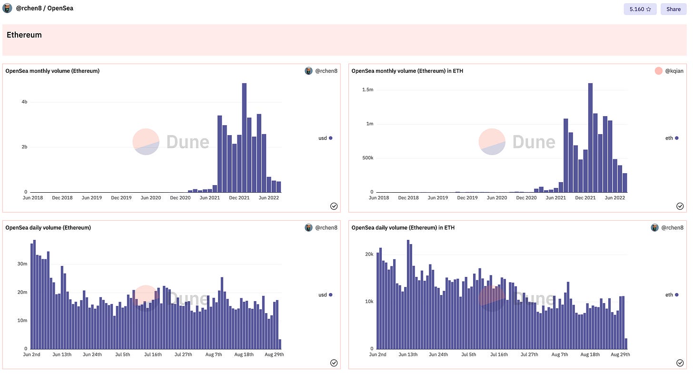Viewport: 693px width, 374px height.
Task: Click the "OpenSea daily volume (Ethereum)" chart title
Action: [x=48, y=228]
